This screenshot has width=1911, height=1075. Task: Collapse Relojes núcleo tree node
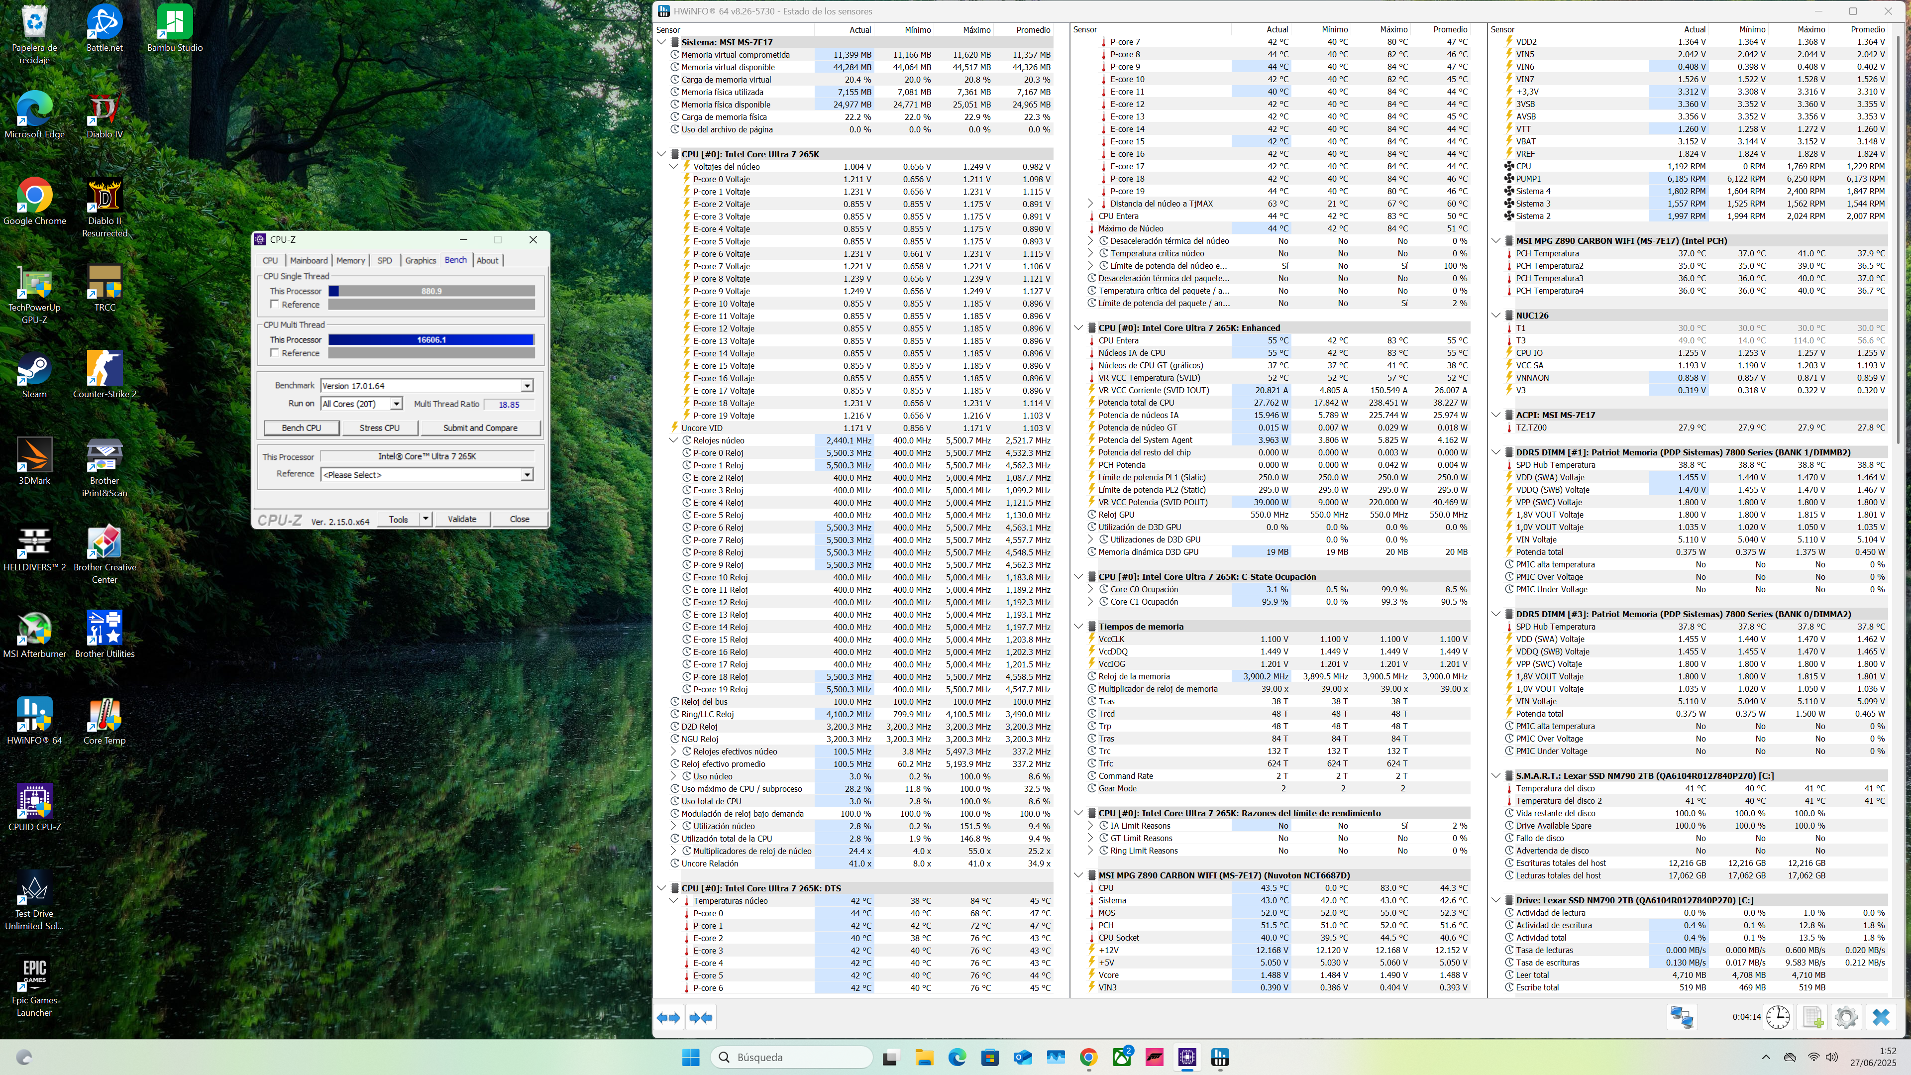click(674, 440)
